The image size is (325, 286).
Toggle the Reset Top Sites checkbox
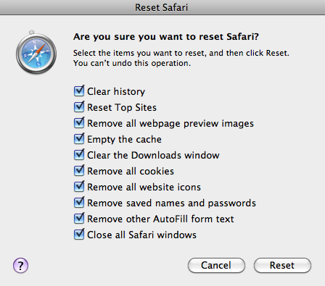pos(79,107)
